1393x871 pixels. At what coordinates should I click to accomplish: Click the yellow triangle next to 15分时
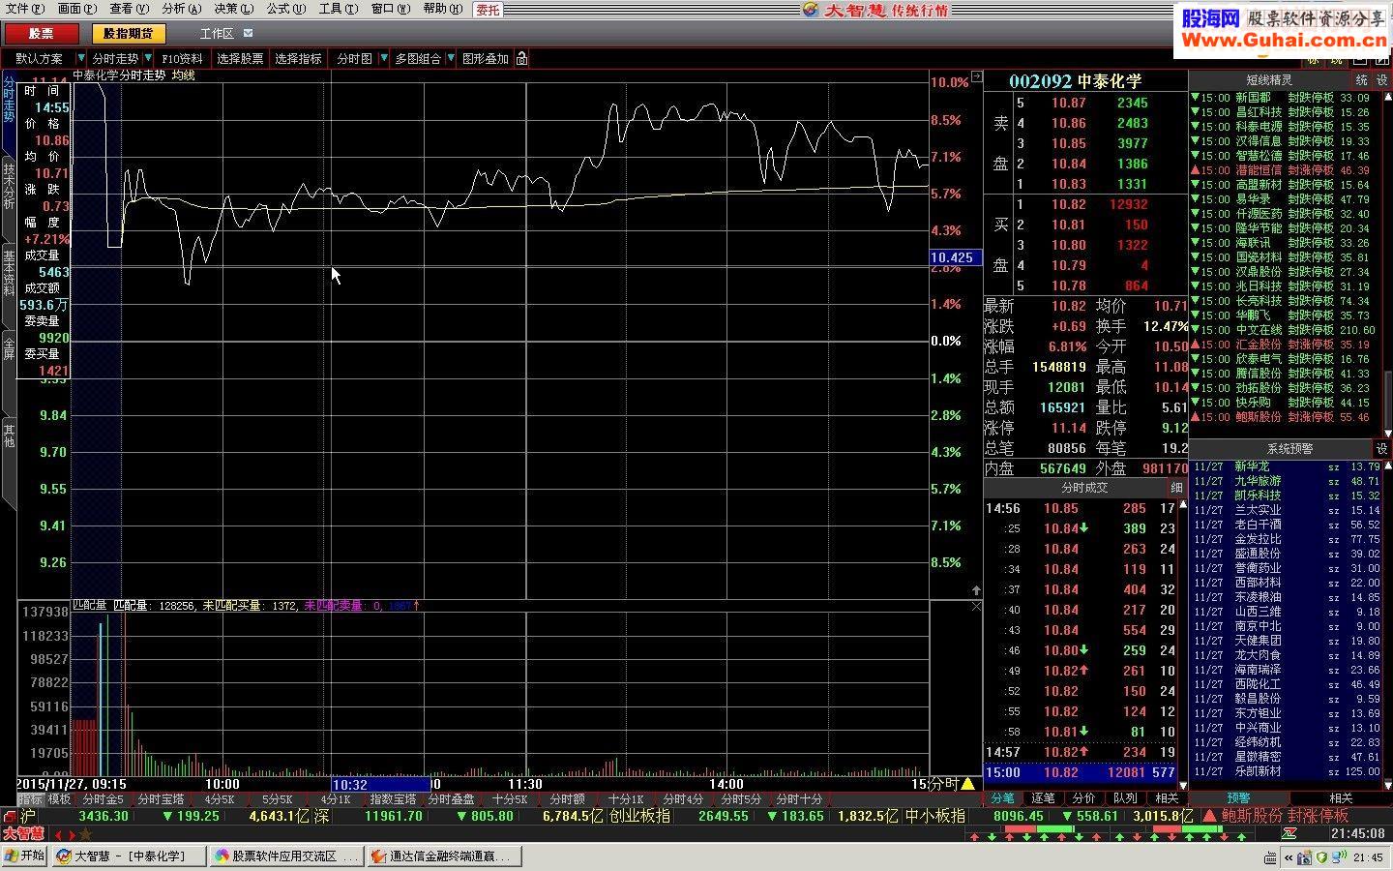coord(967,784)
